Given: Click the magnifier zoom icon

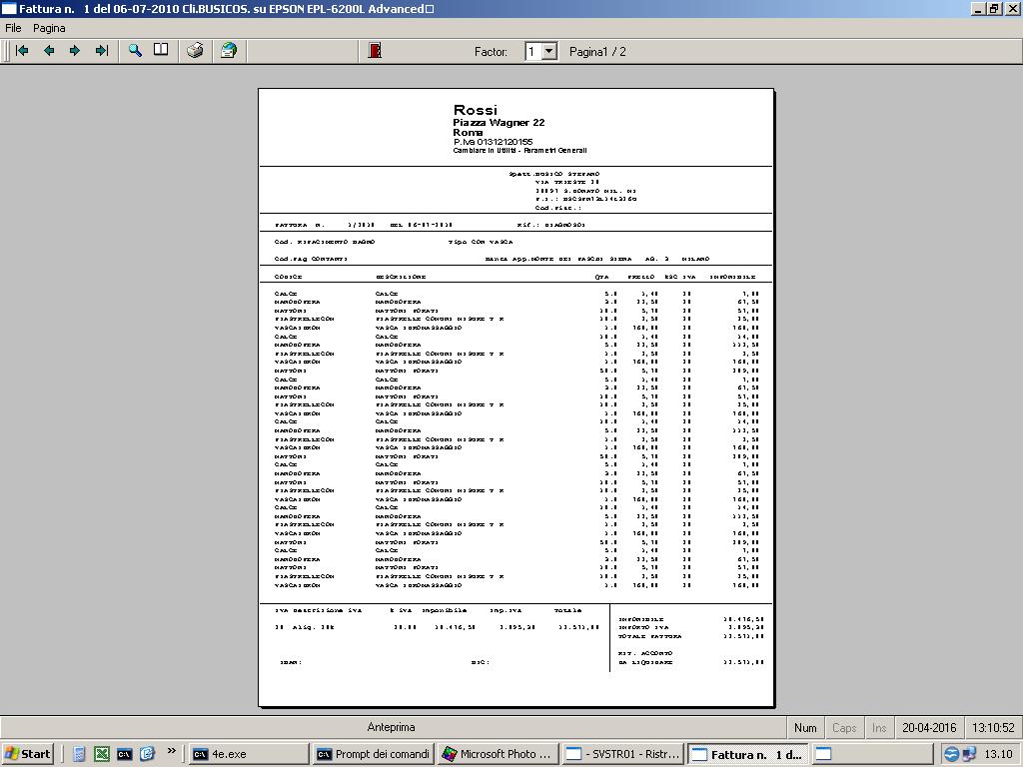Looking at the screenshot, I should pyautogui.click(x=135, y=51).
